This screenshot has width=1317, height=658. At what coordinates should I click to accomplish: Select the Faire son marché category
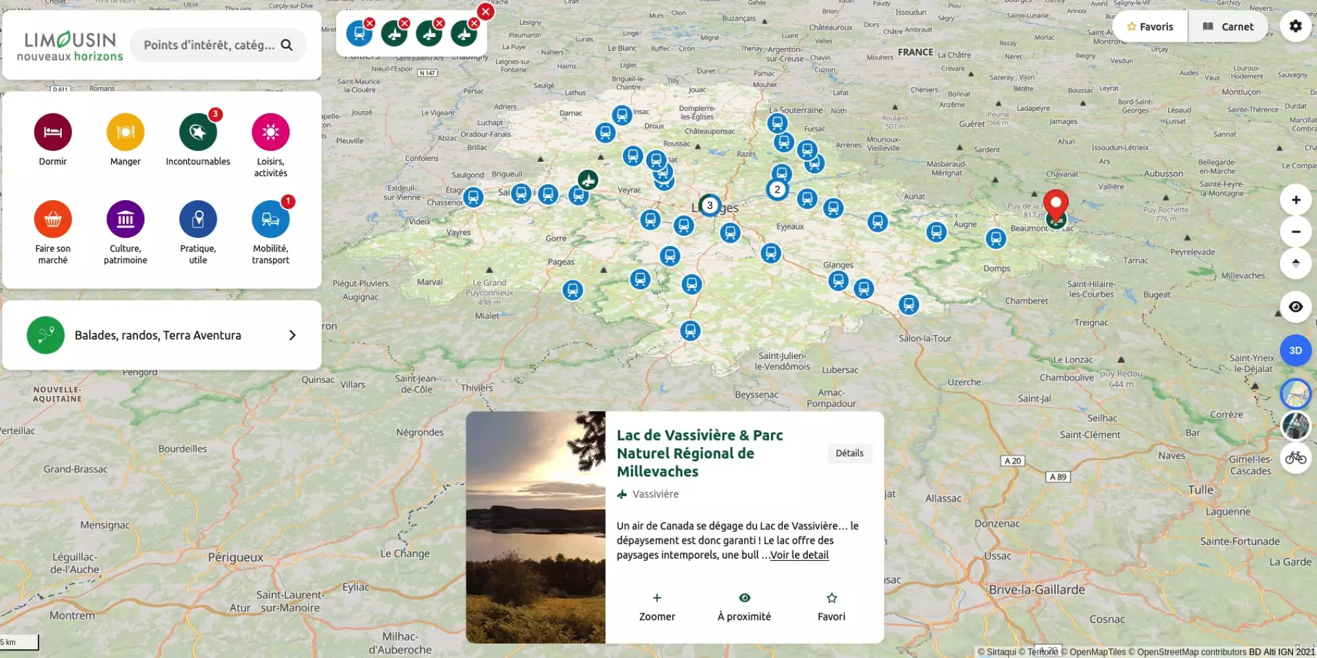(x=53, y=219)
